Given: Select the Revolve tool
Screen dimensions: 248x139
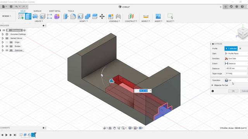Looking at the screenshot, I should 35,16.
